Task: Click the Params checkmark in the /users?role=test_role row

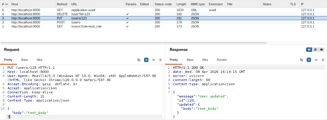Action: [x=128, y=27]
